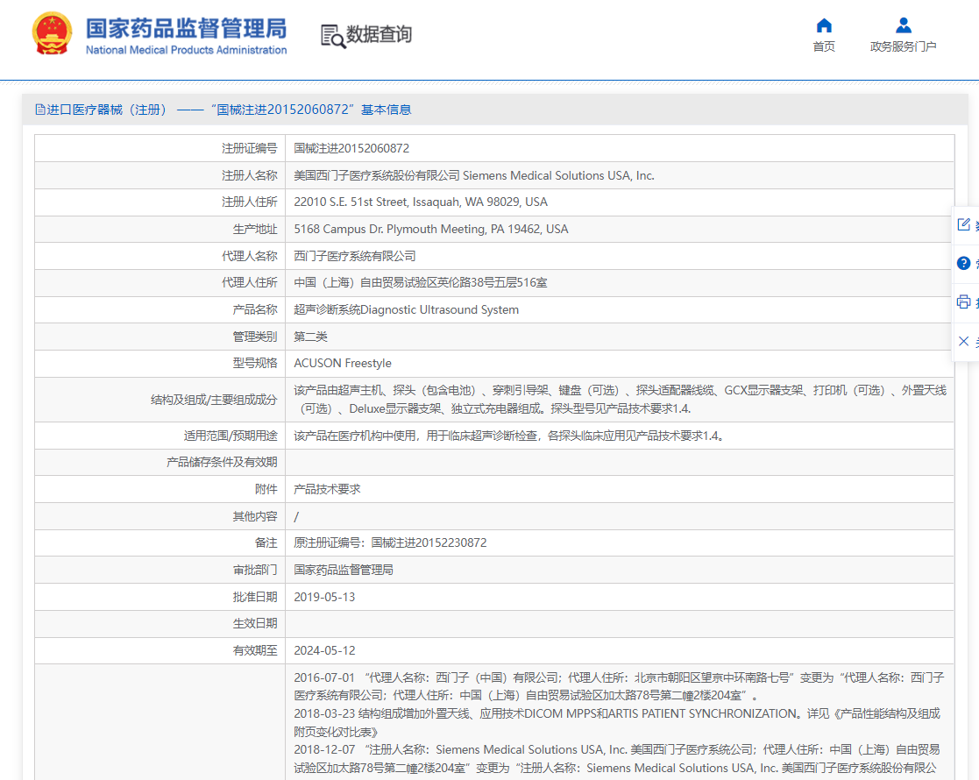The width and height of the screenshot is (979, 780).
Task: Click the 管理类别 row label
Action: [x=255, y=337]
